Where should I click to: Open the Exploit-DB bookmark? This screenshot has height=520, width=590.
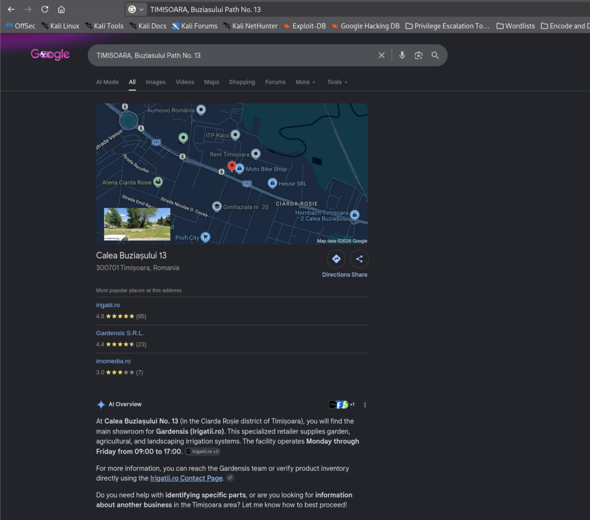point(305,26)
